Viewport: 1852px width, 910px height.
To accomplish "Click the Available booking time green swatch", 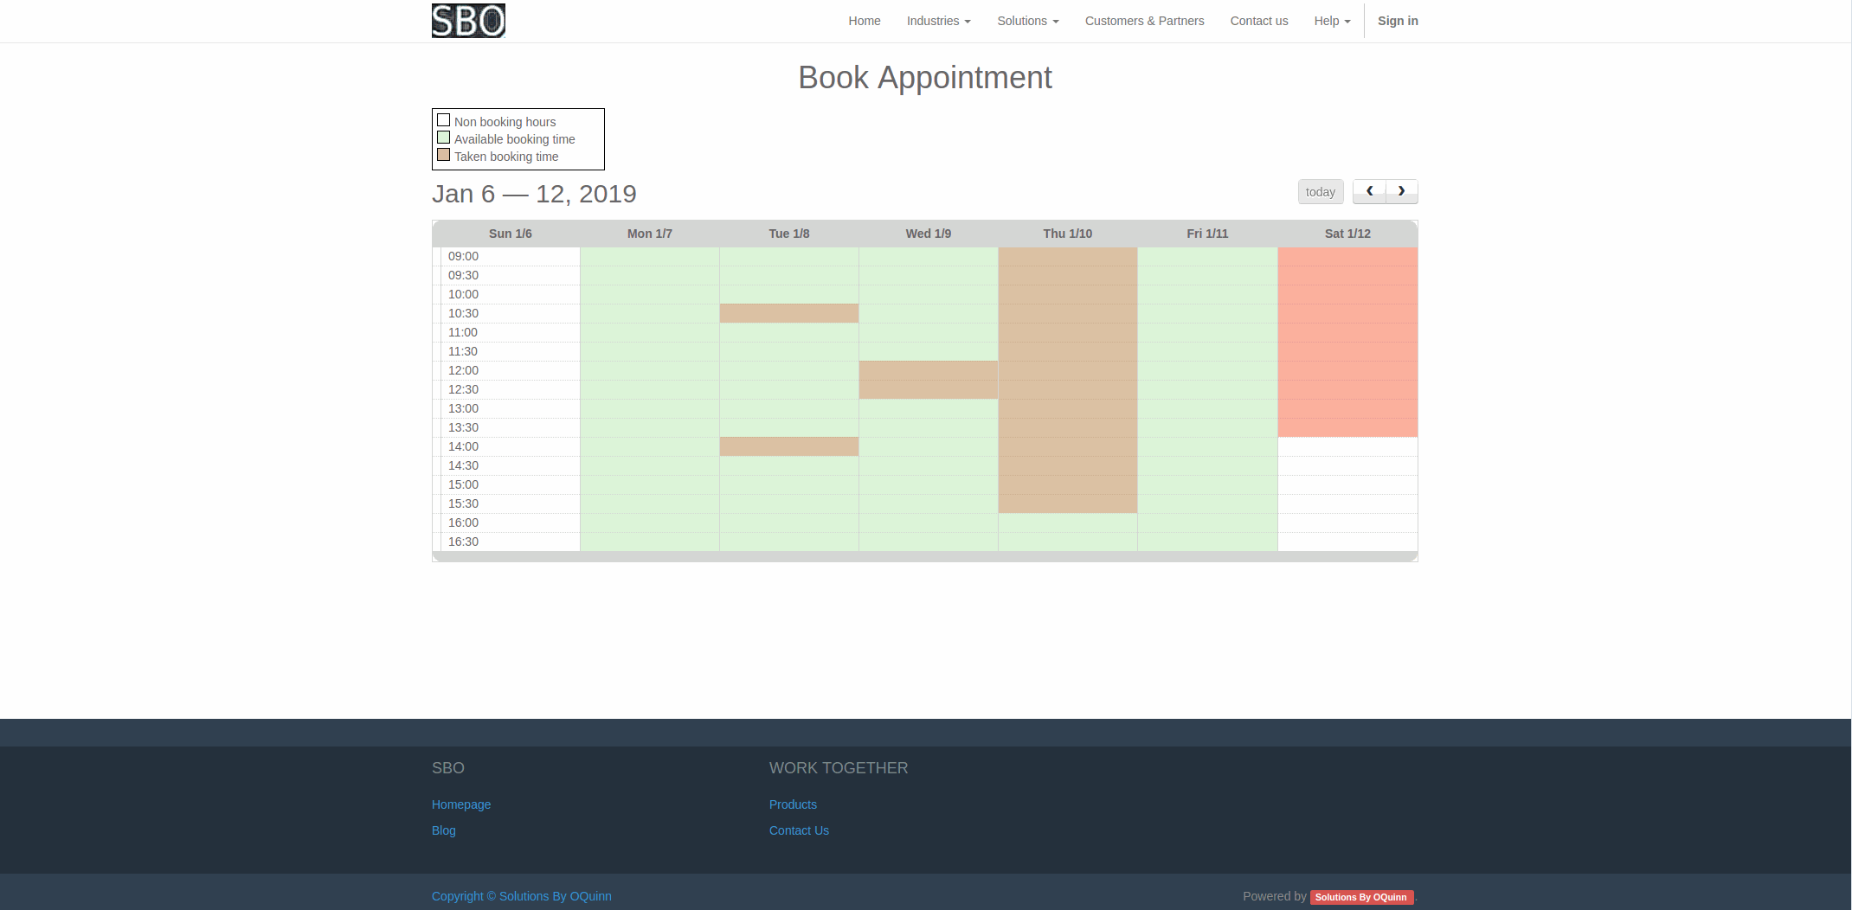I will click(443, 138).
